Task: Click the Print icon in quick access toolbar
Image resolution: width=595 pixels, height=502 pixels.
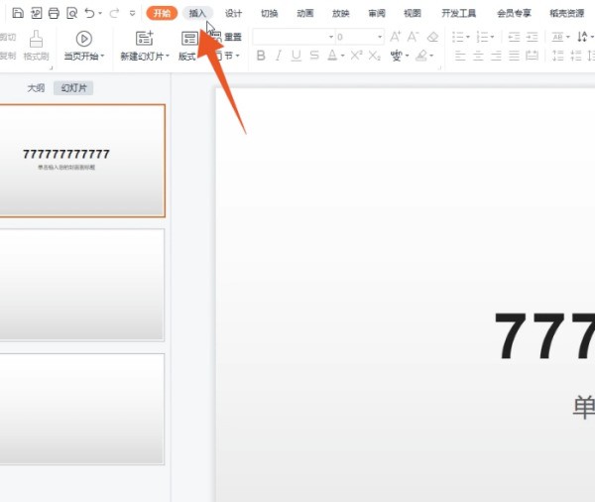Action: click(54, 13)
